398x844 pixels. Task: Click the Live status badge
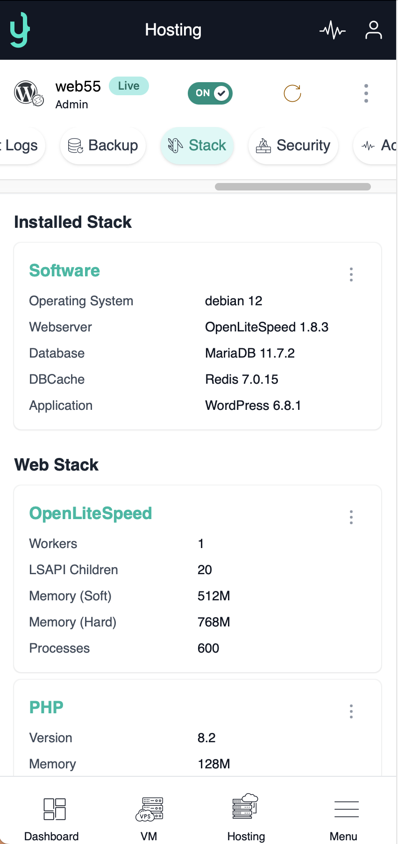click(x=129, y=86)
